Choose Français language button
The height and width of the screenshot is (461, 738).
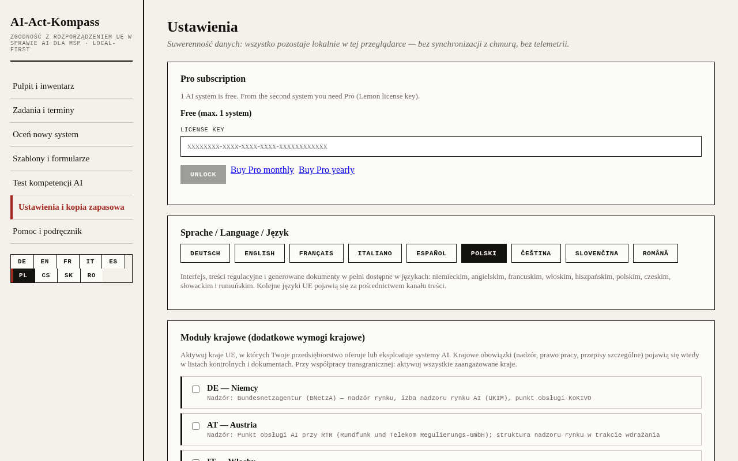(x=317, y=254)
